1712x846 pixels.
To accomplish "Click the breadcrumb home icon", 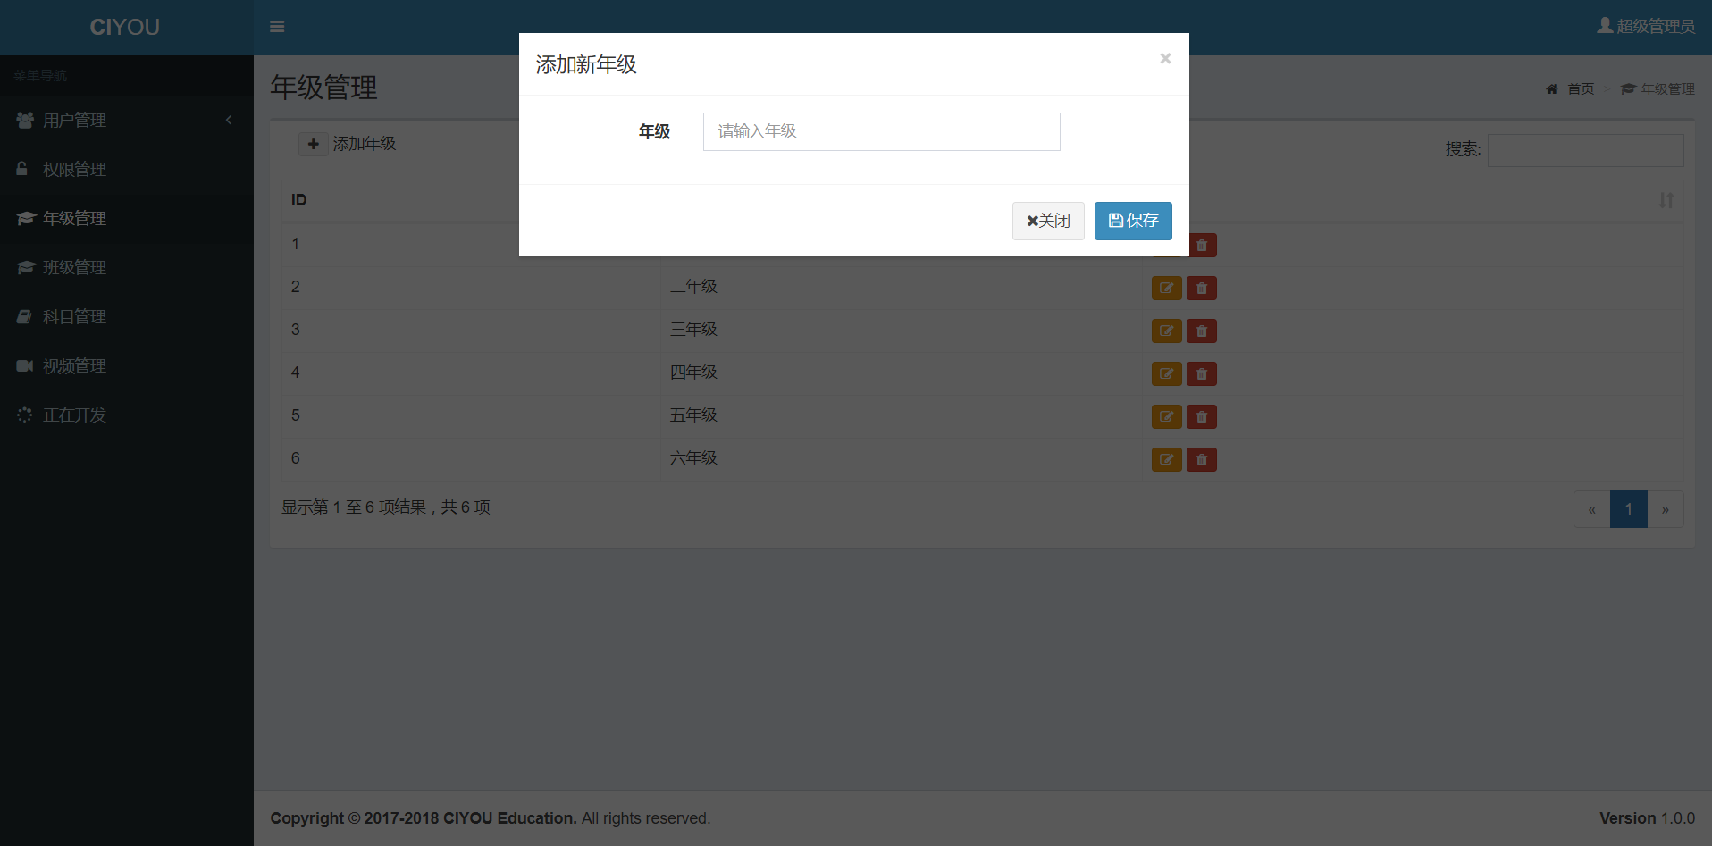I will click(1552, 89).
